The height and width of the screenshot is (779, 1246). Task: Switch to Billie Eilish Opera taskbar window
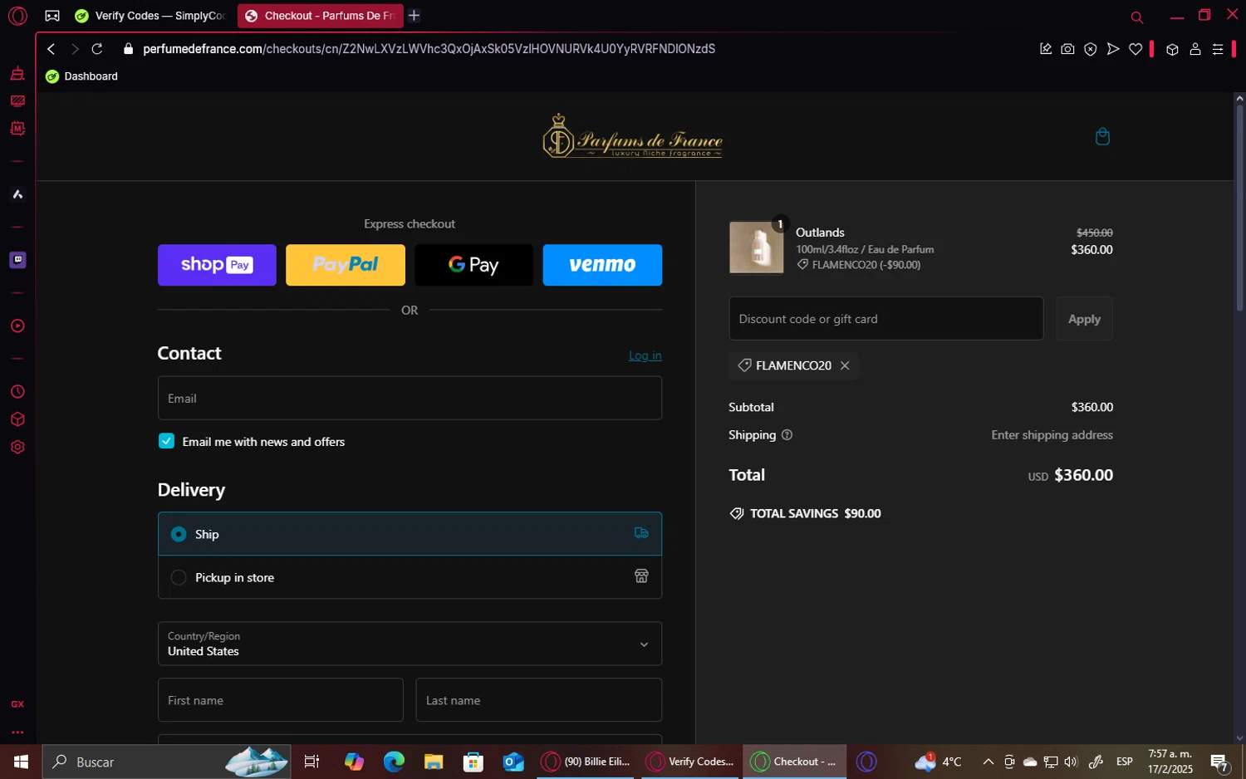(586, 762)
